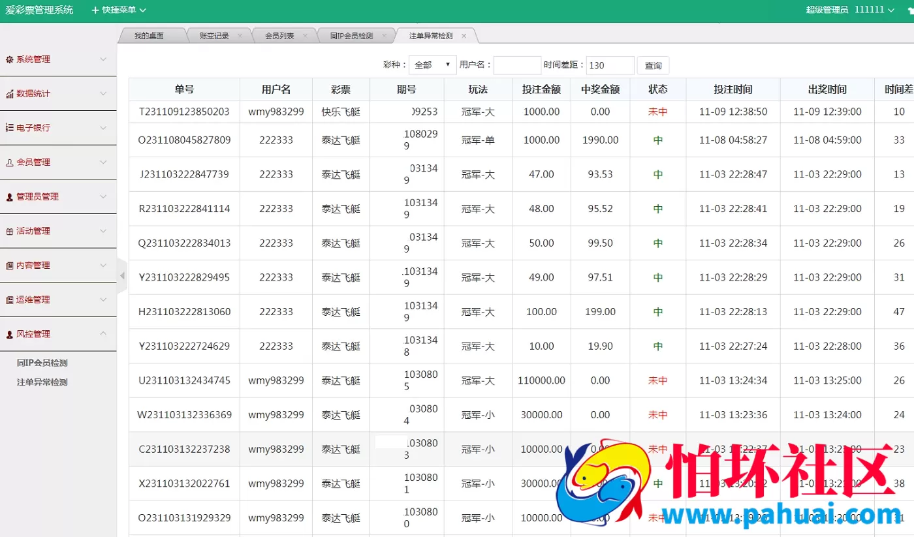The width and height of the screenshot is (914, 537).
Task: Click the 快乐飞艇 lottery cell
Action: [341, 112]
